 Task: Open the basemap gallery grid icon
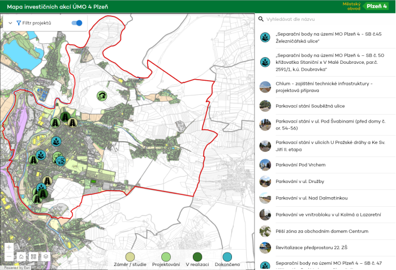coord(33,256)
